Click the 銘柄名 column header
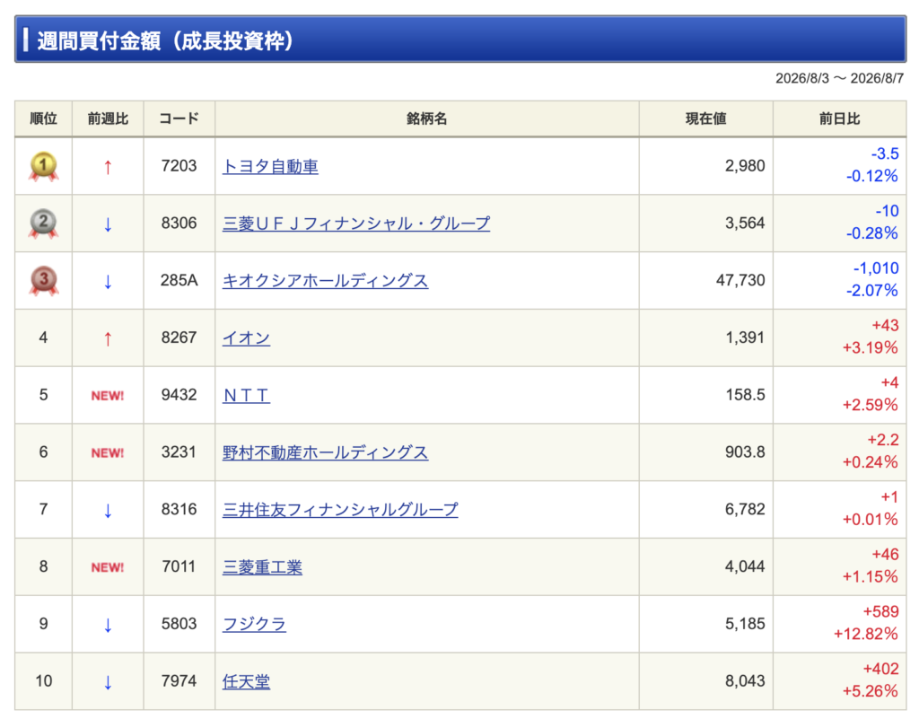 426,119
